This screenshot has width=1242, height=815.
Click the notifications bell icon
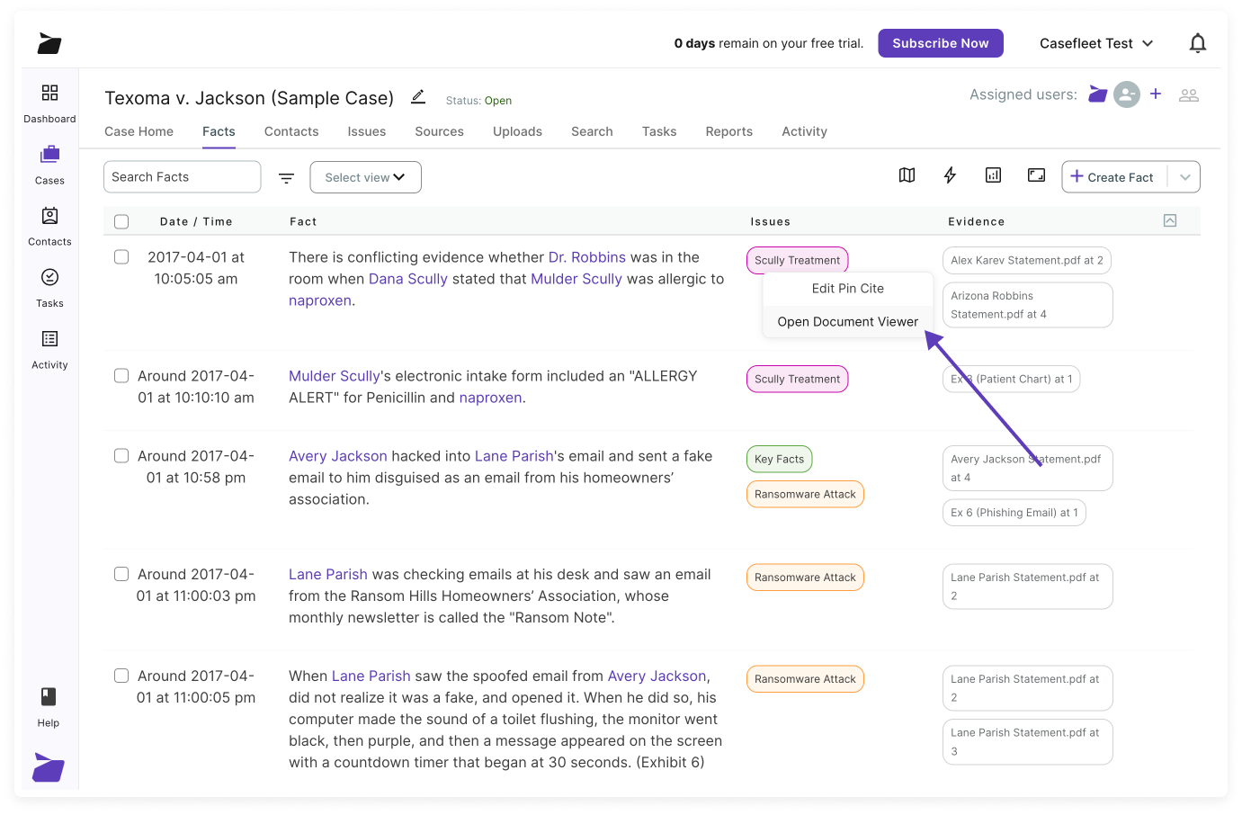coord(1197,42)
